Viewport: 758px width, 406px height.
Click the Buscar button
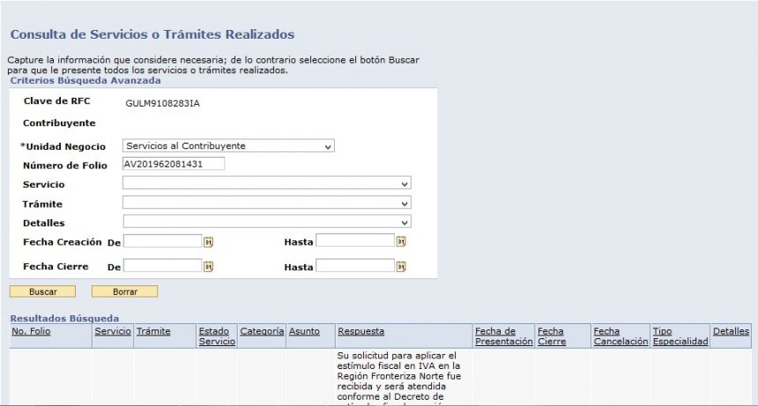42,292
